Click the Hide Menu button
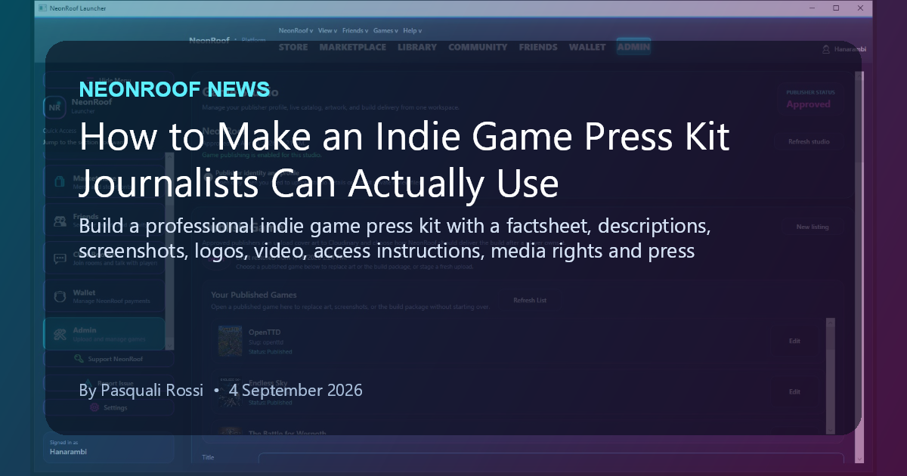This screenshot has width=907, height=476. pyautogui.click(x=107, y=80)
